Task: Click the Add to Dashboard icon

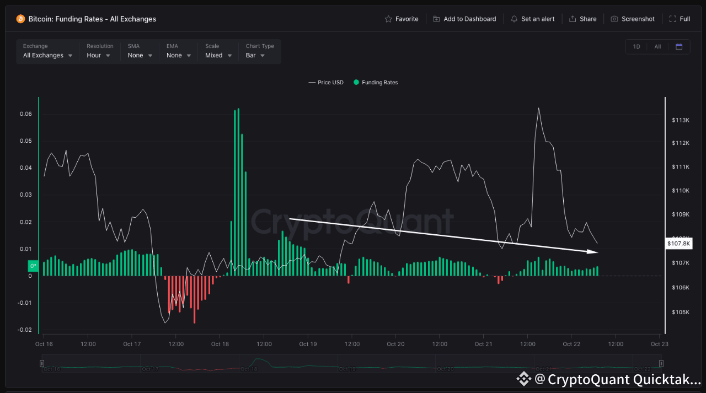Action: [437, 19]
